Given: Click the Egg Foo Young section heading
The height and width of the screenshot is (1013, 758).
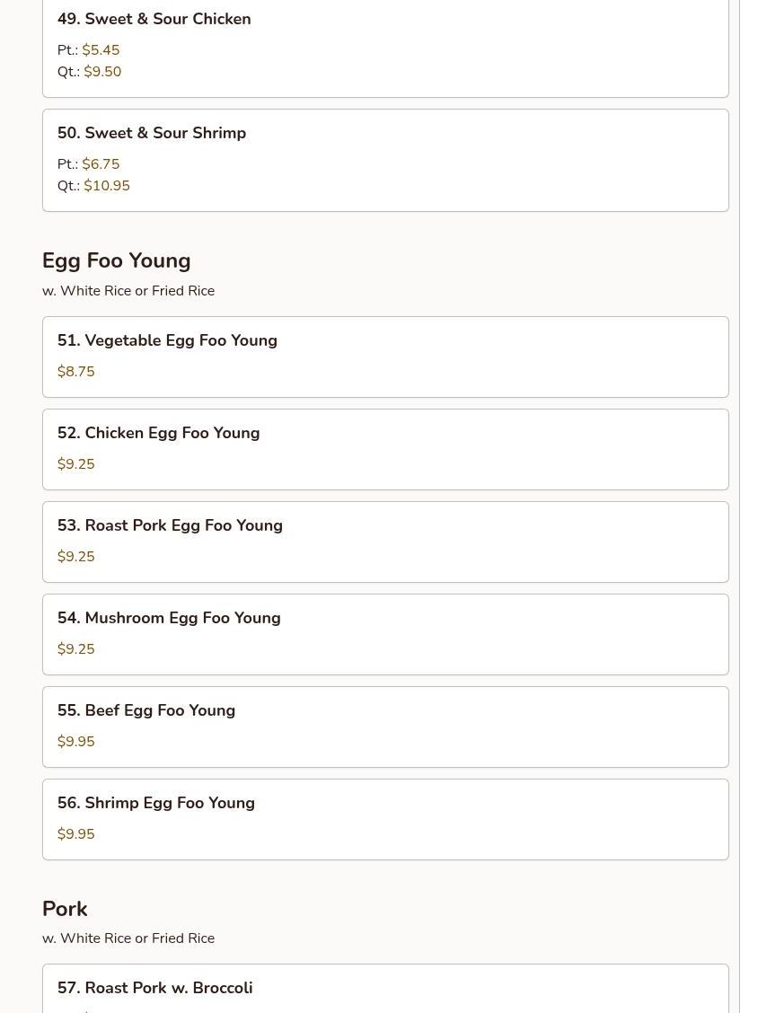Looking at the screenshot, I should (x=116, y=260).
